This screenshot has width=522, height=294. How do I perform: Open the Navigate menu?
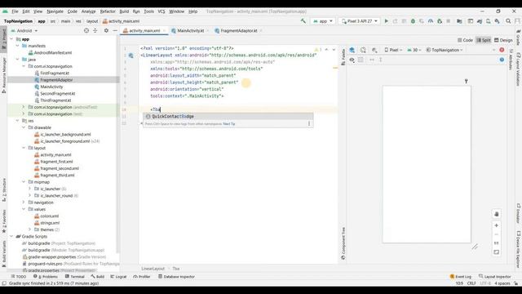(55, 11)
